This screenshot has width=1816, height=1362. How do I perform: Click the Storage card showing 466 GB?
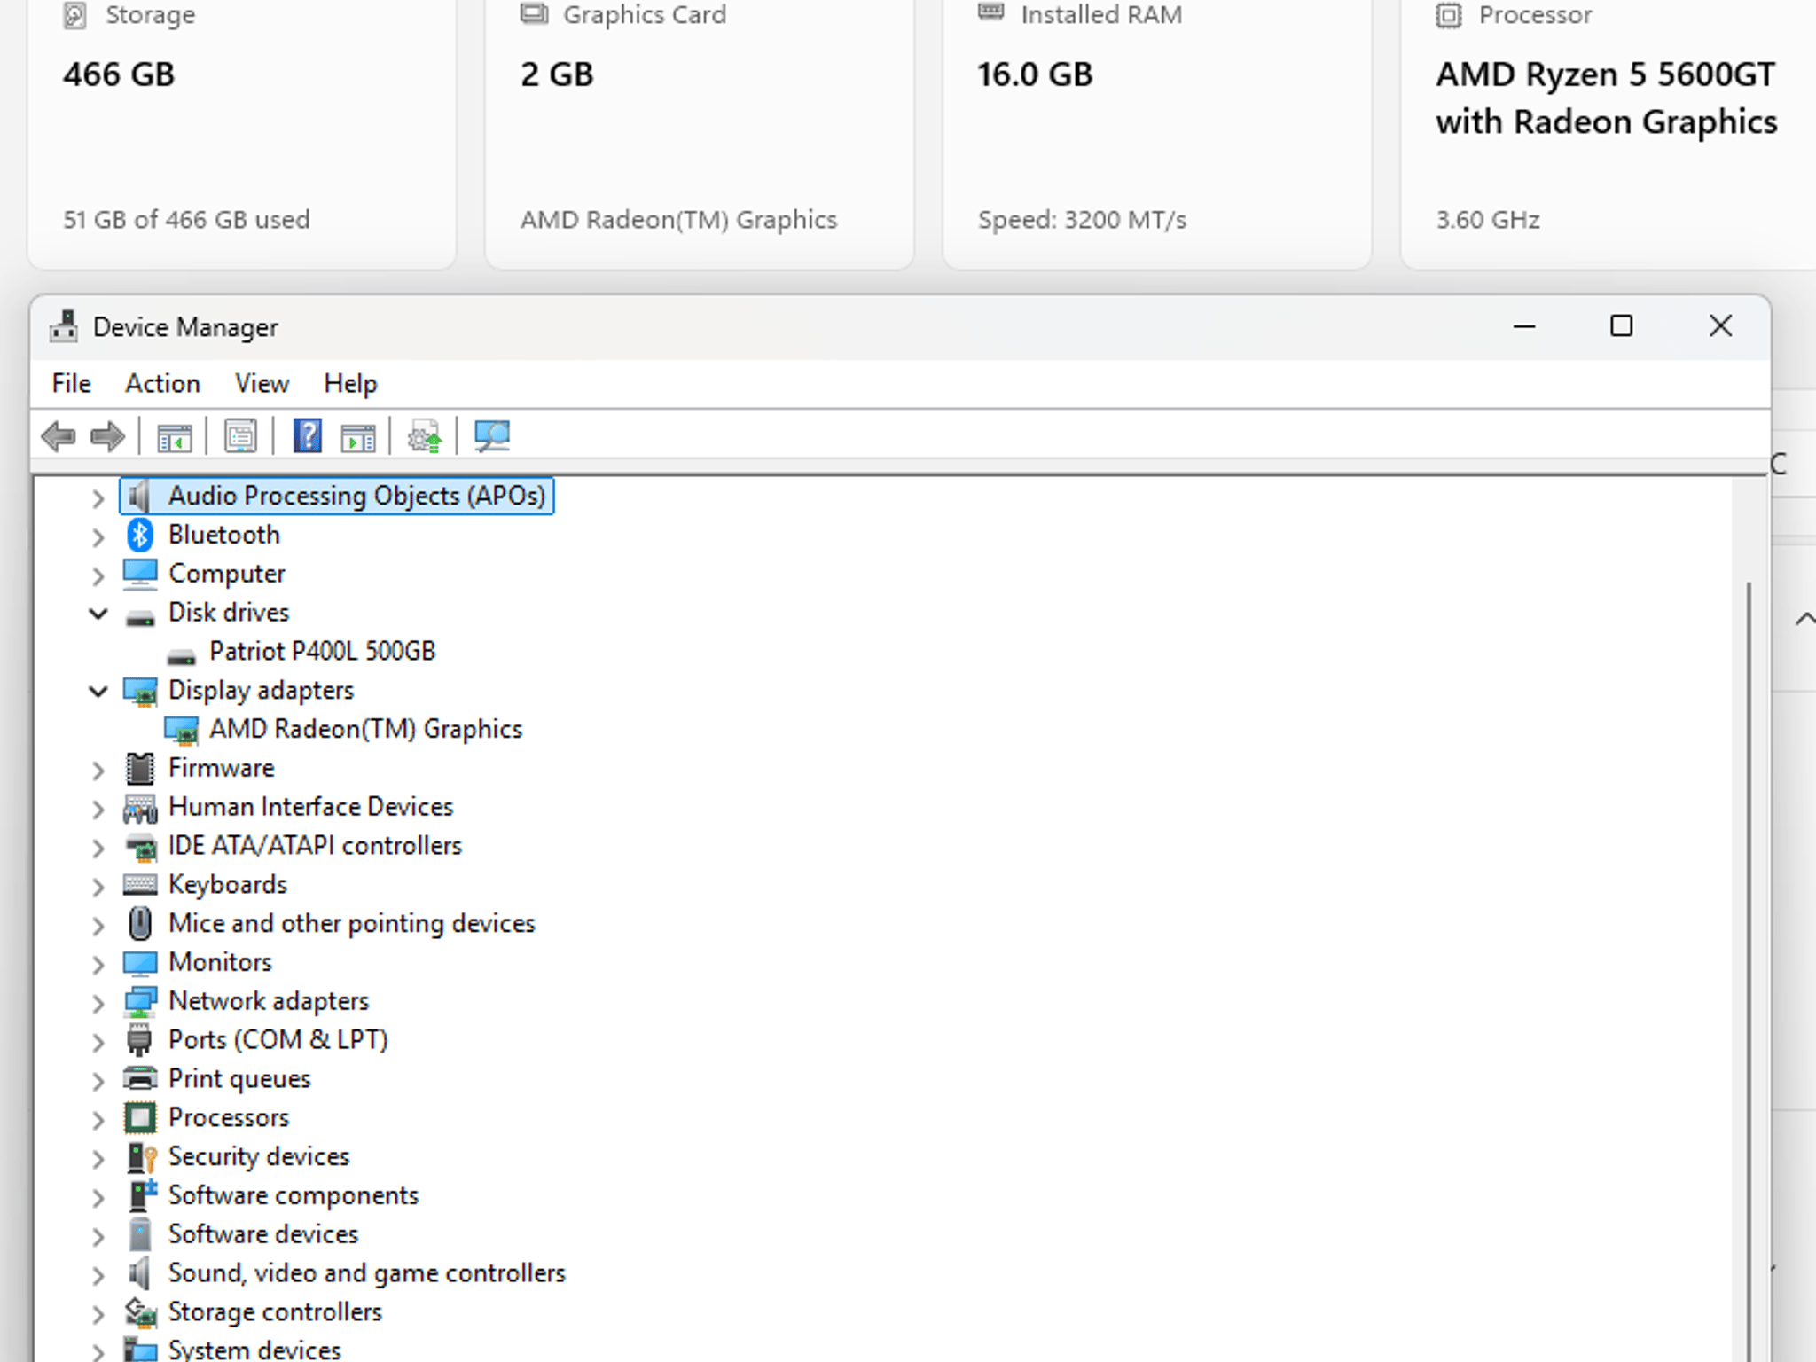coord(241,133)
